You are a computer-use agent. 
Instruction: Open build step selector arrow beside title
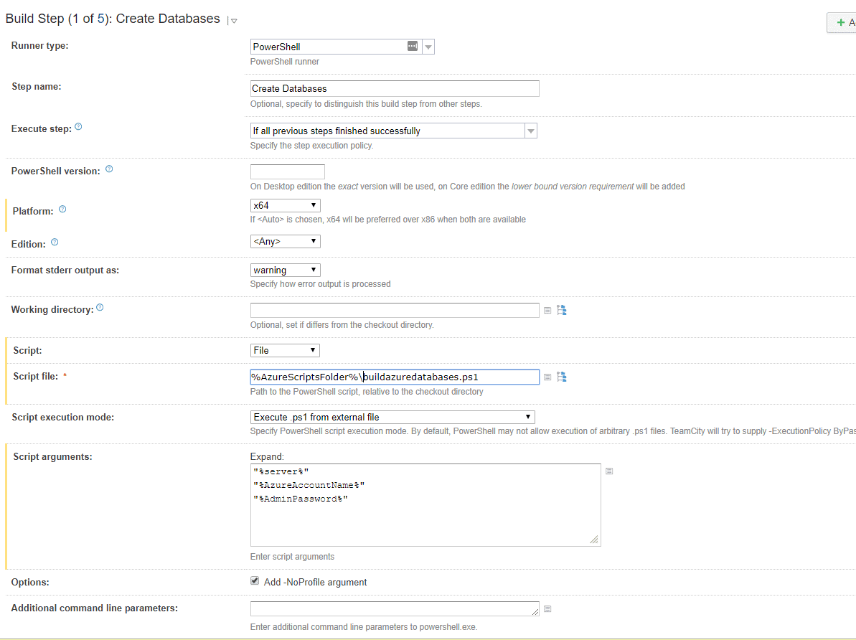234,21
